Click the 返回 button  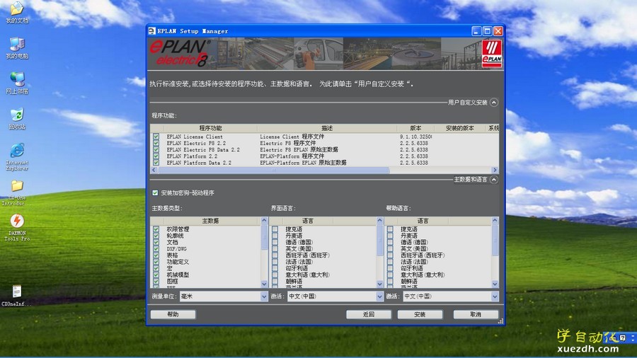coord(369,314)
